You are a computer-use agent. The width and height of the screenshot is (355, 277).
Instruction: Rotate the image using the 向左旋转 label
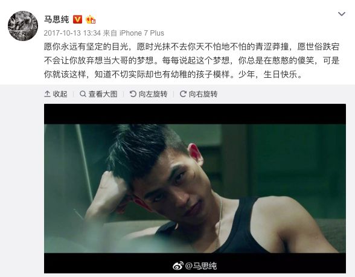pyautogui.click(x=153, y=94)
